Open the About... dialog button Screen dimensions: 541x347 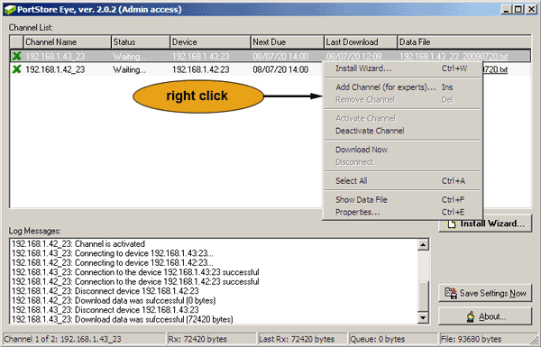click(x=485, y=316)
